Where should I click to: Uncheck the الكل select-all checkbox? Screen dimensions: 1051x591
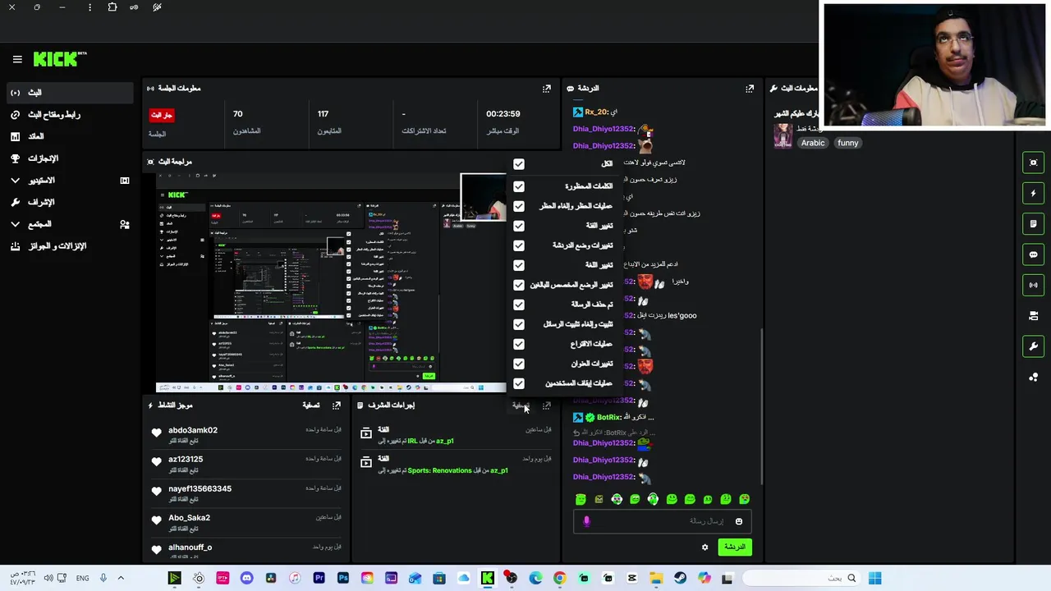click(519, 164)
